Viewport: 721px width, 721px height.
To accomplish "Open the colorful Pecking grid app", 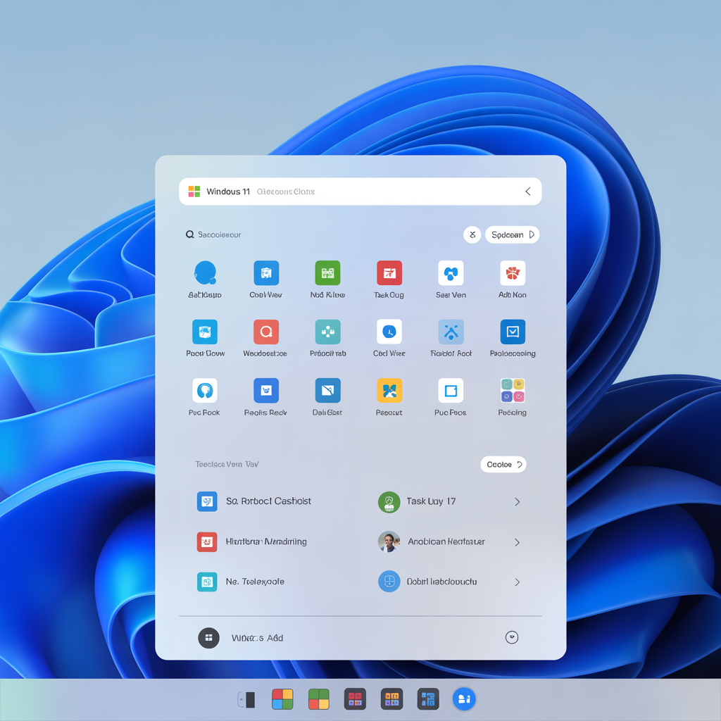I will (513, 391).
